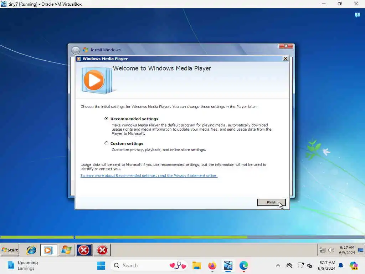Open the guest volume speaker tray icon
This screenshot has width=365, height=274.
pos(331,250)
